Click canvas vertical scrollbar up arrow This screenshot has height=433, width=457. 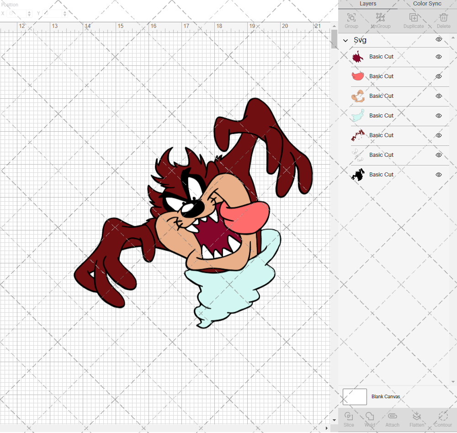(335, 26)
